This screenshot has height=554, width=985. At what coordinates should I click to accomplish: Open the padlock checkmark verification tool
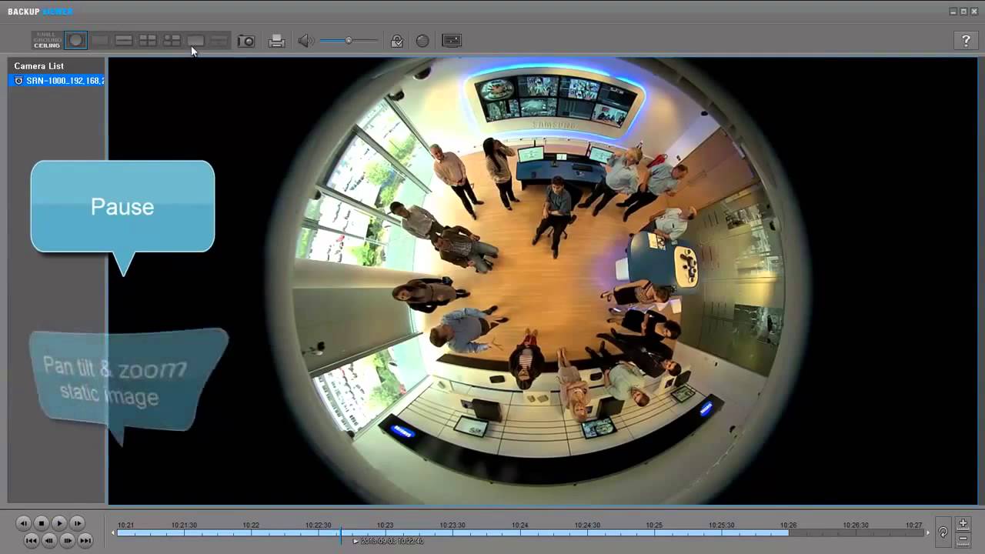pyautogui.click(x=397, y=41)
